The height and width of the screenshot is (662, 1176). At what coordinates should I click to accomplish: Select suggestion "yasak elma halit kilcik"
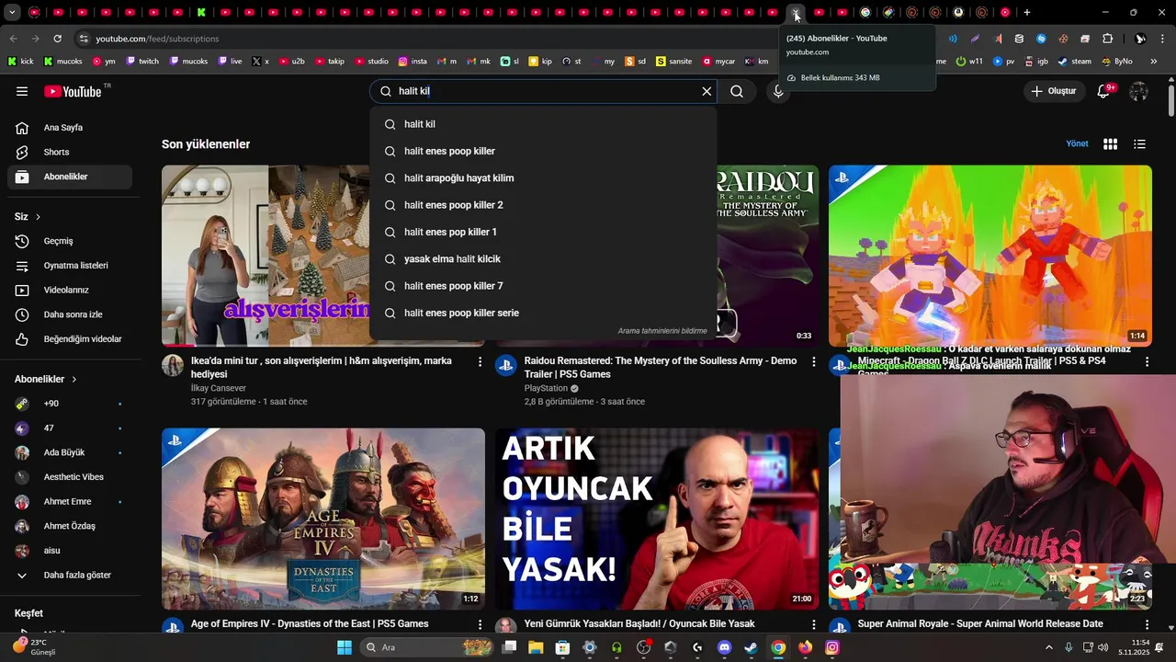click(543, 259)
